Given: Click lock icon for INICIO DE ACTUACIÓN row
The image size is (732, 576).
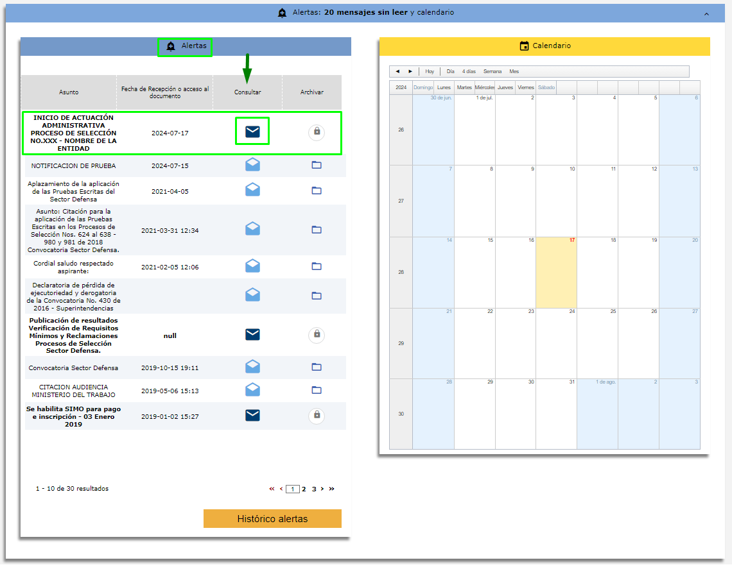Looking at the screenshot, I should [x=316, y=132].
